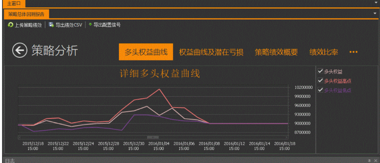Viewport: 380px width, 163px height.
Task: Disable the 多头权益低点 checkbox
Action: 320,90
